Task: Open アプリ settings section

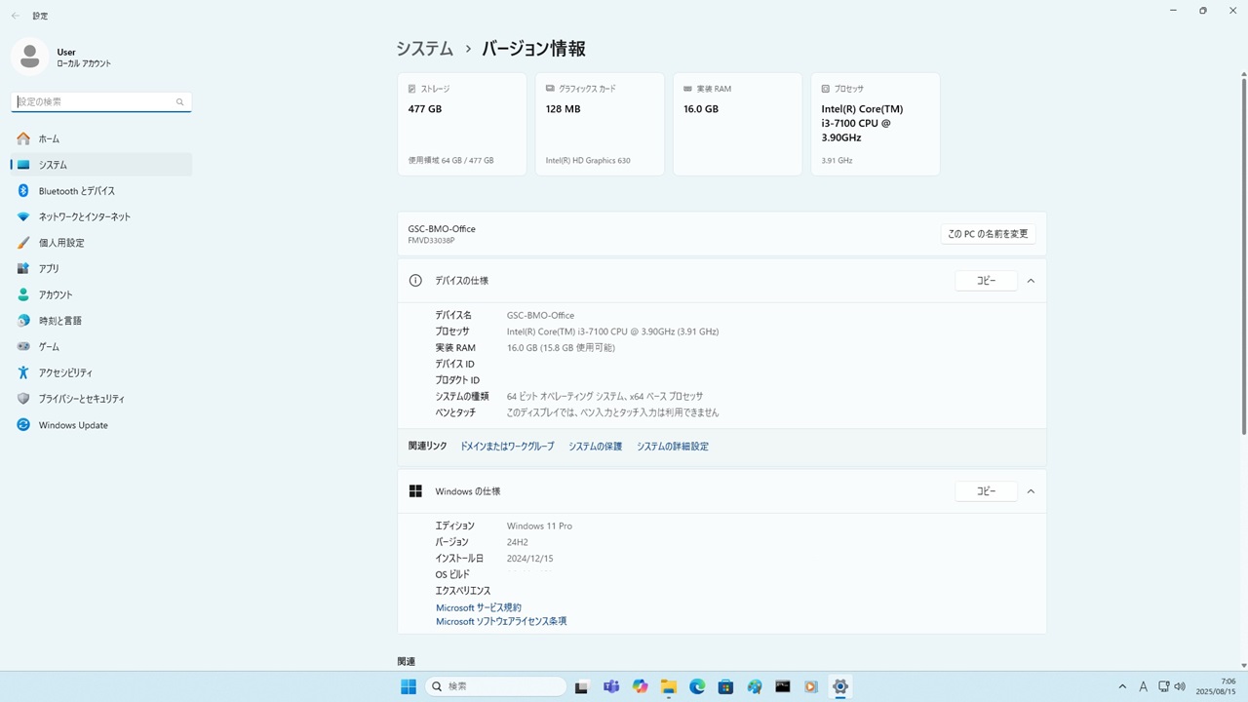Action: 101,268
